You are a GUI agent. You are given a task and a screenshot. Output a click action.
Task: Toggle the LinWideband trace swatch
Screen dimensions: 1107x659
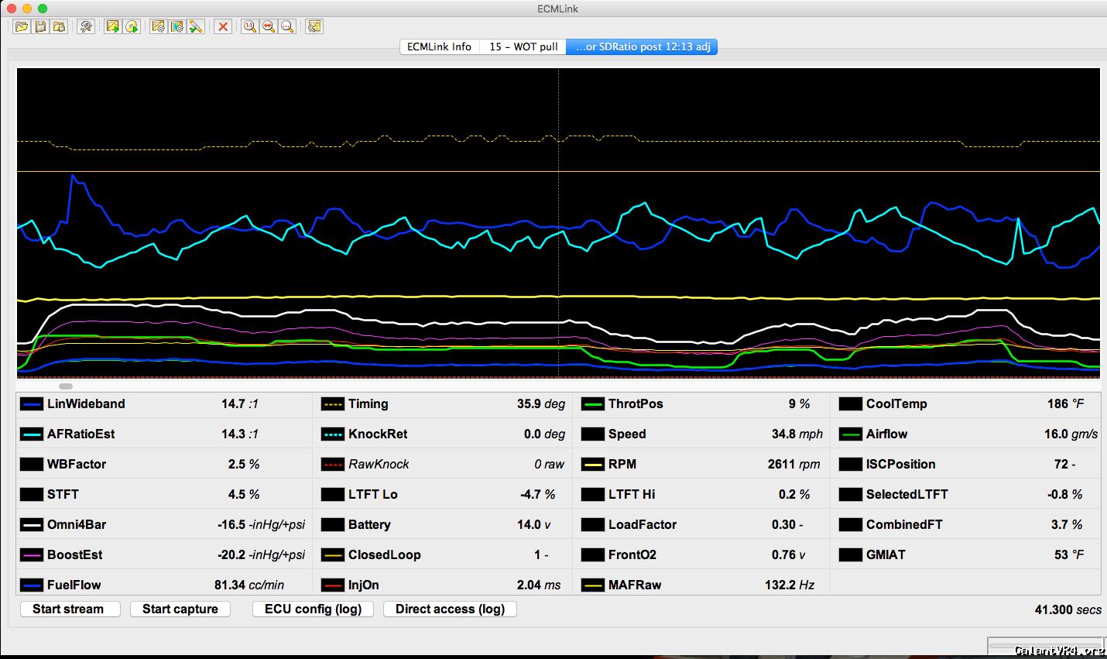(32, 404)
